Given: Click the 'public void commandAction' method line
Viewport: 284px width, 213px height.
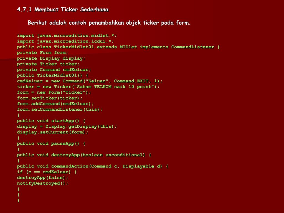Looking at the screenshot, I should click(93, 166).
